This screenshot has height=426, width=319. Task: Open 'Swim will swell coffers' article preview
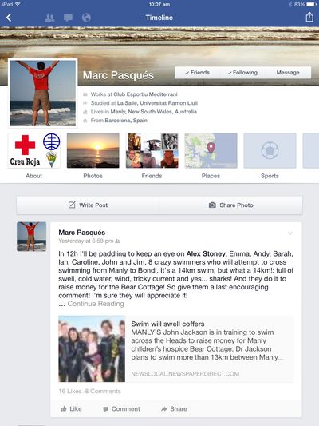point(176,348)
